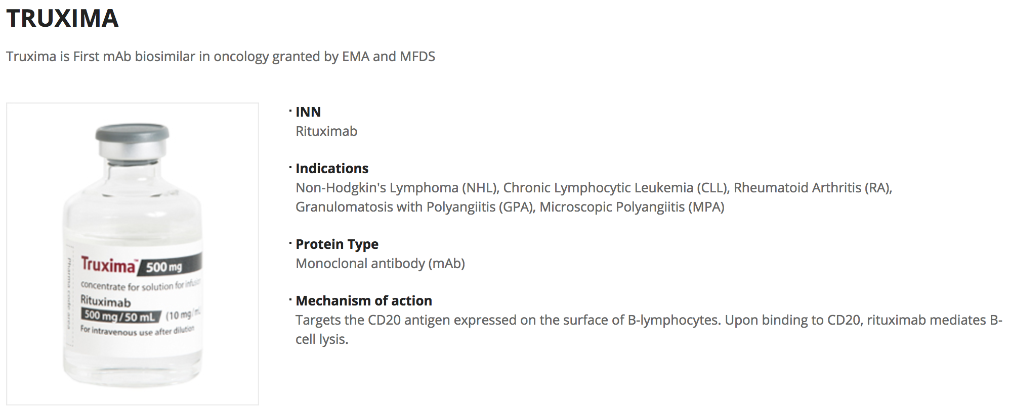Click the Microscopic Polyangiitis (MPA) text
Image resolution: width=1009 pixels, height=412 pixels.
click(632, 207)
